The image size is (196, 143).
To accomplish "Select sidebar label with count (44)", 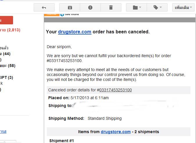I will point(5,54).
